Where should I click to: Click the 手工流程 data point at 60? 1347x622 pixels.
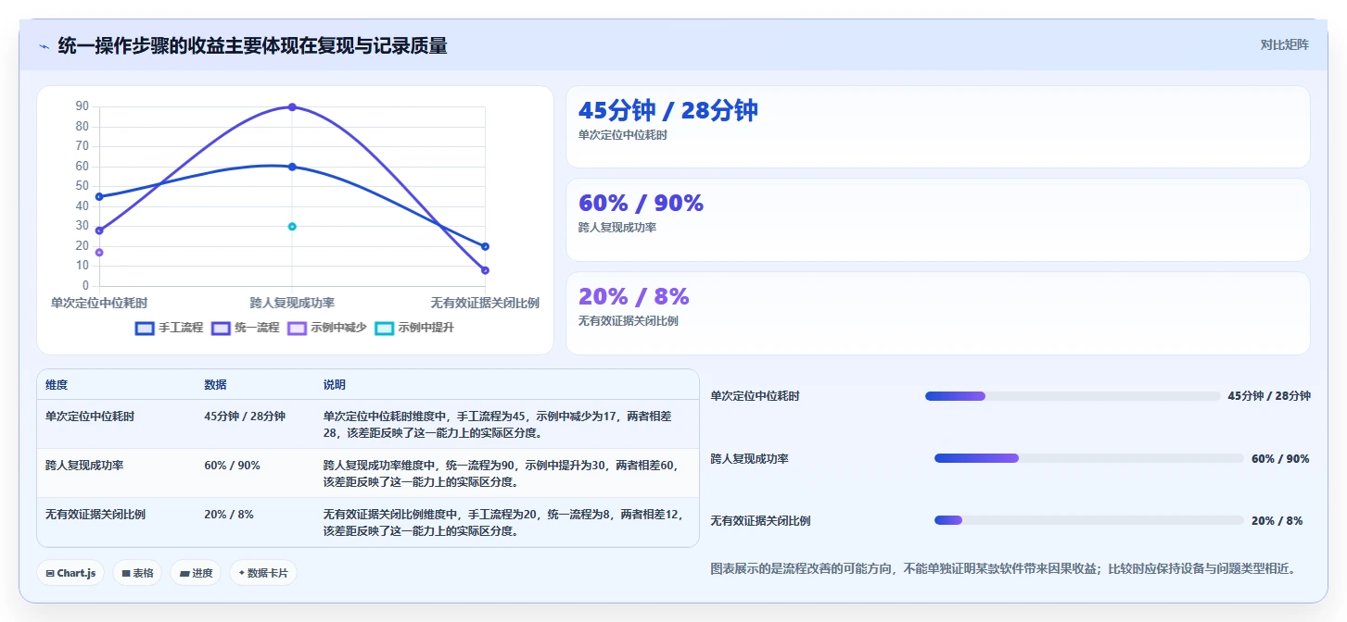coord(292,167)
